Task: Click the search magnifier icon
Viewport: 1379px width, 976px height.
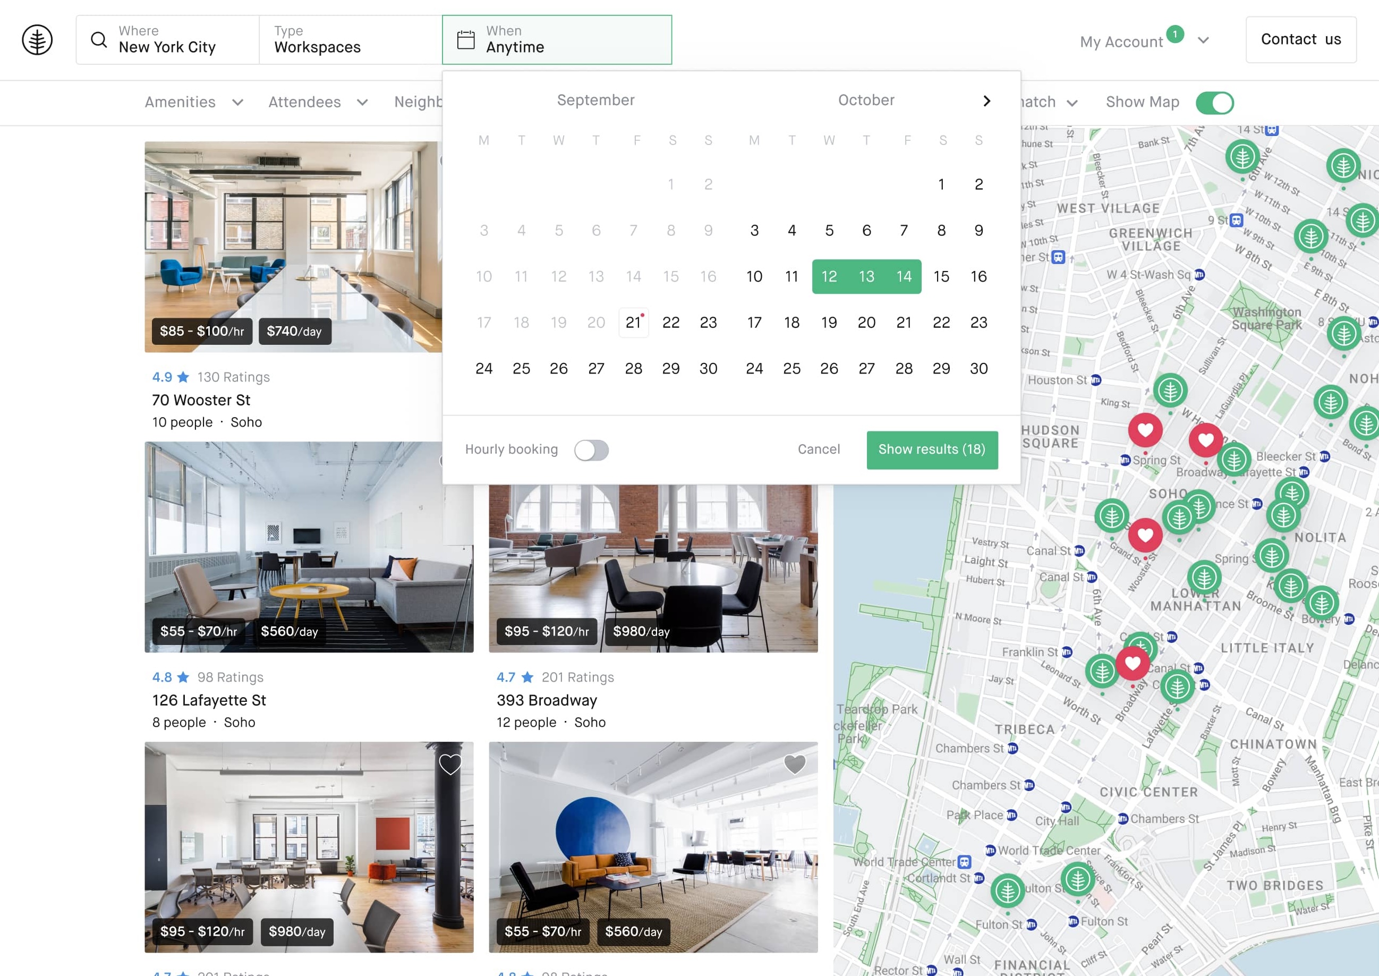Action: click(99, 40)
